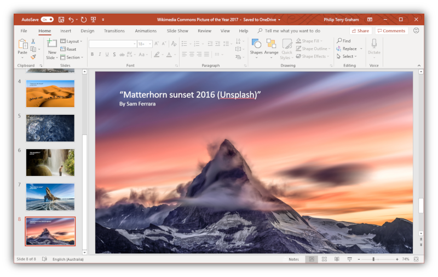Select the Format Painter brush icon

(x=33, y=57)
